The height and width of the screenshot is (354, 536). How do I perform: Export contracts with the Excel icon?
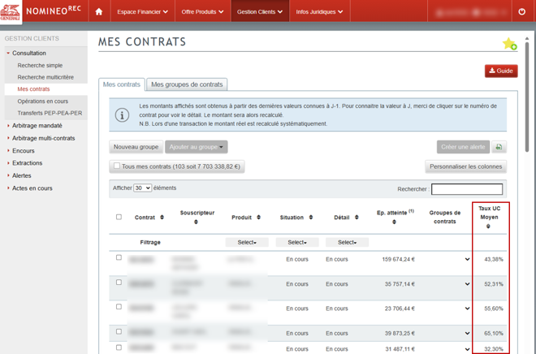pyautogui.click(x=499, y=147)
